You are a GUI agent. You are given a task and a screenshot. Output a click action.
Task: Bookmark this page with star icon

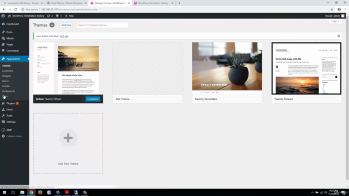[x=332, y=10]
